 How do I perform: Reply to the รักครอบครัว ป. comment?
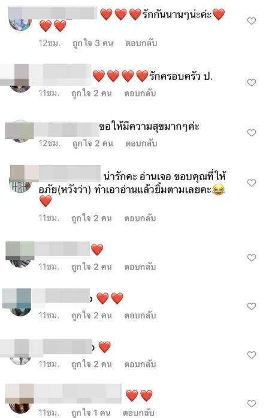pos(140,93)
